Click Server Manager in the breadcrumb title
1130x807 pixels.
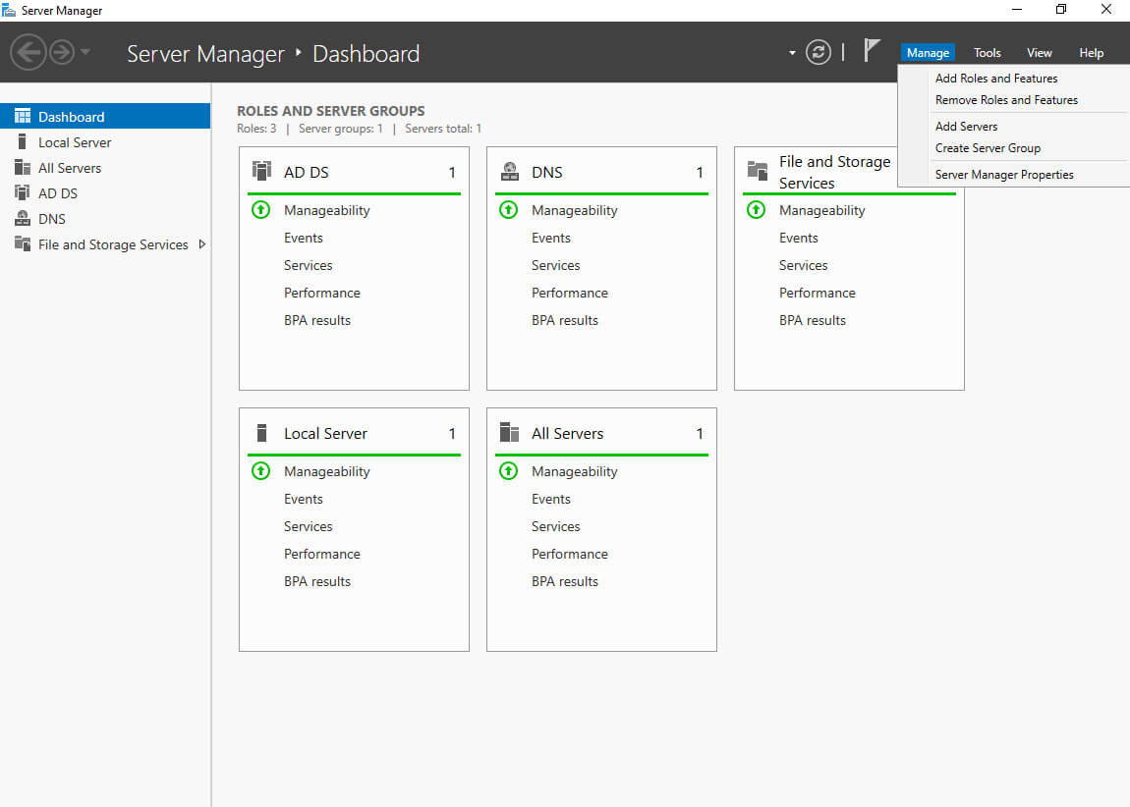[205, 54]
